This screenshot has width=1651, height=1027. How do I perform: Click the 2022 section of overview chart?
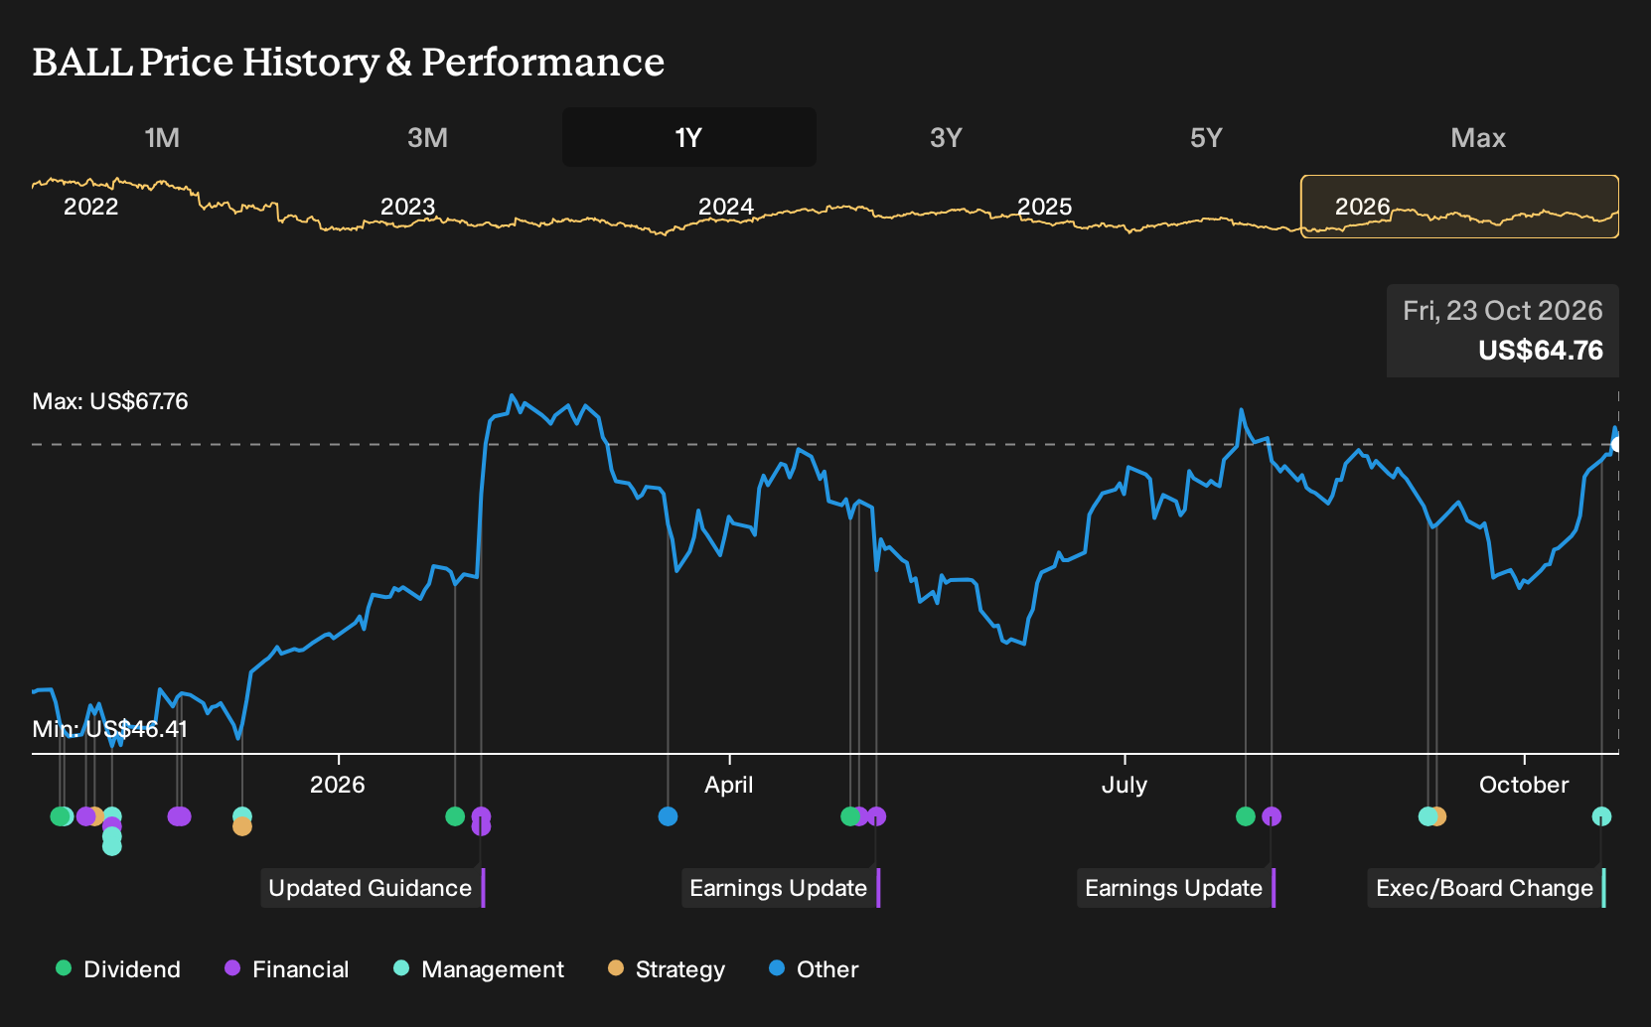click(x=91, y=207)
